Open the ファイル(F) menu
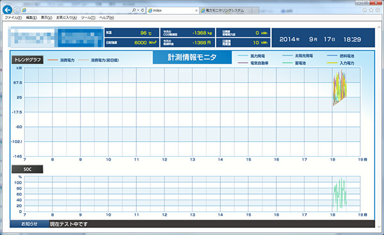The height and width of the screenshot is (235, 384). (x=13, y=18)
